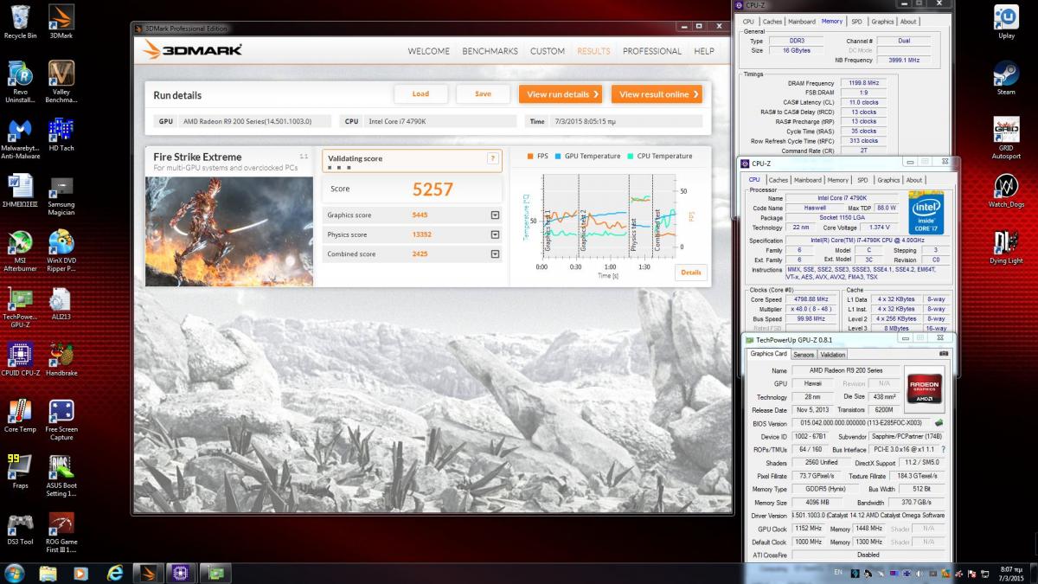Select the Handbrake pineapple desktop icon
Image resolution: width=1038 pixels, height=584 pixels.
pos(61,360)
